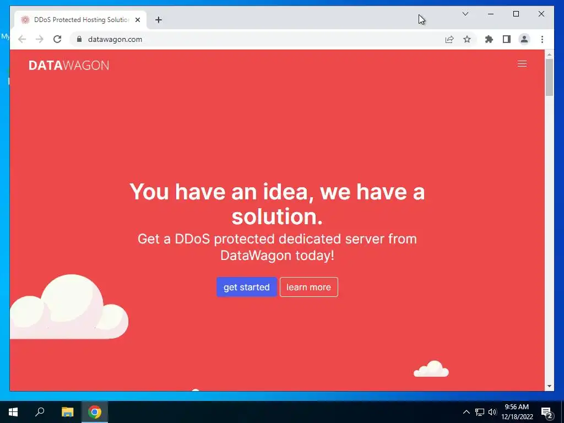Open the notification center icon
Image resolution: width=564 pixels, height=423 pixels.
tap(547, 412)
